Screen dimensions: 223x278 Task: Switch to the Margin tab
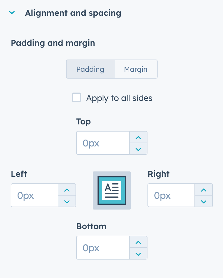[x=136, y=69]
